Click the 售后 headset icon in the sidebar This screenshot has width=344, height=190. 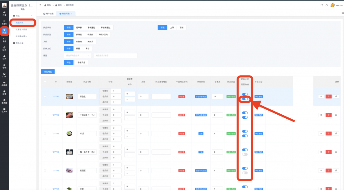4,40
